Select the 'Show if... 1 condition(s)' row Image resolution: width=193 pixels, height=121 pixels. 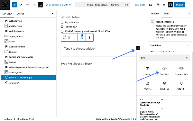[28, 77]
